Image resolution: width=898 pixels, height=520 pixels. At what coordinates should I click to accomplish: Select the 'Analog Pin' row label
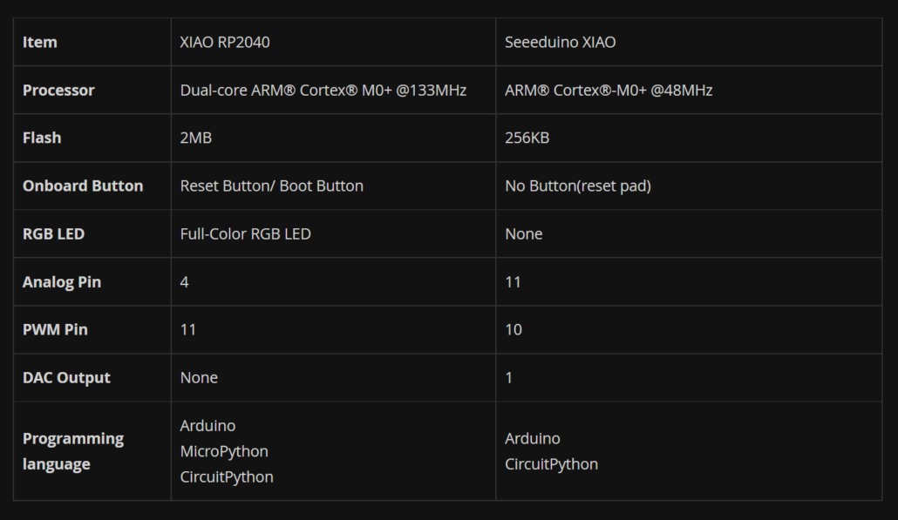point(62,281)
